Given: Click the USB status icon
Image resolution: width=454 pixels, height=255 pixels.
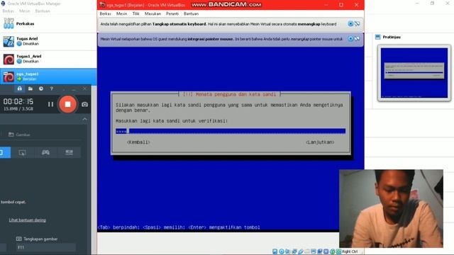Looking at the screenshot, I should 301,251.
